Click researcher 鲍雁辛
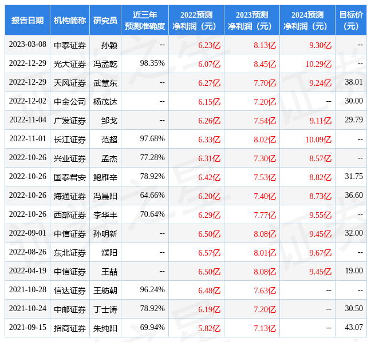 pos(105,177)
